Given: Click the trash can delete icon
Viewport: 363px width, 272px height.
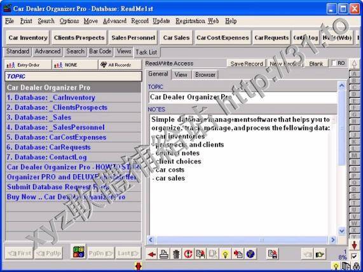Looking at the screenshot, I should [x=176, y=254].
